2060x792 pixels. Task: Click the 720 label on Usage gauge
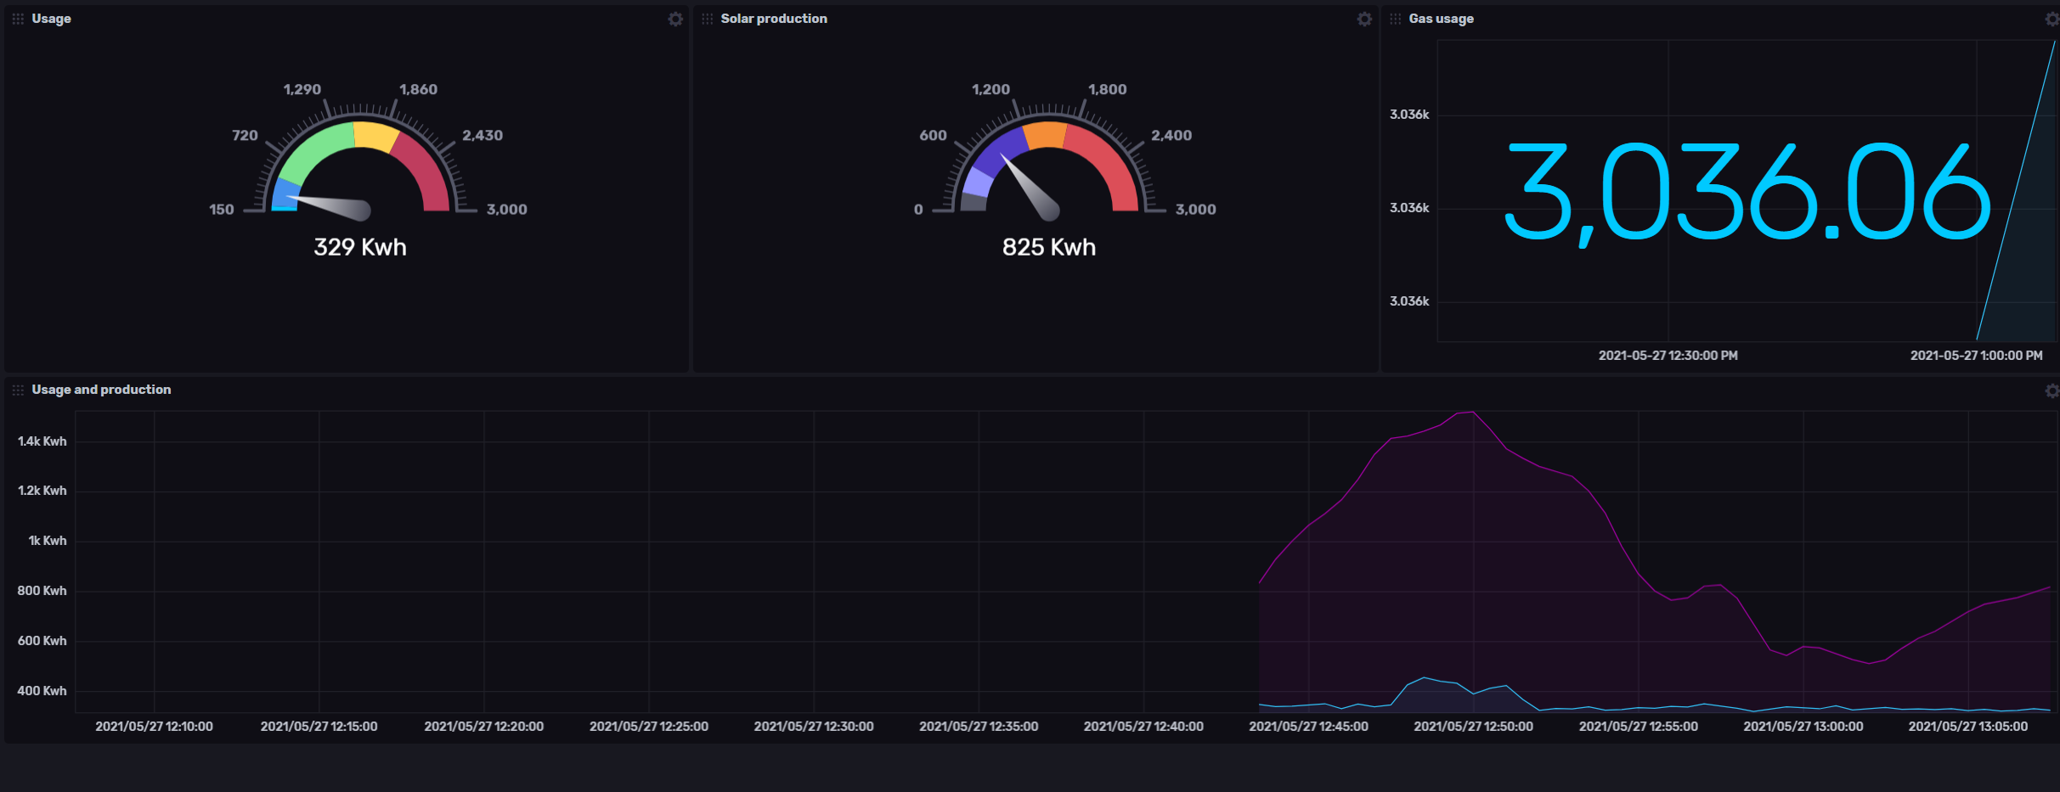[x=245, y=135]
